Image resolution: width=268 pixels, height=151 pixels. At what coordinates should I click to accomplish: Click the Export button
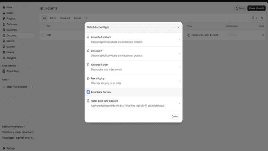click(x=240, y=8)
